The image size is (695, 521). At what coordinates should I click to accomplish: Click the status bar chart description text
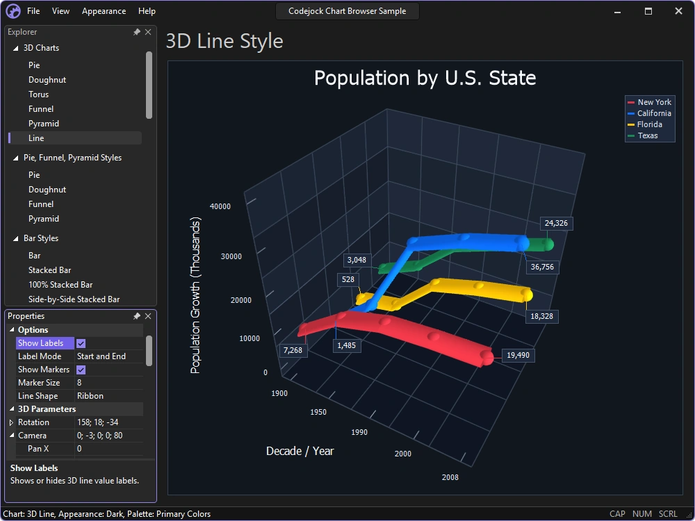107,514
